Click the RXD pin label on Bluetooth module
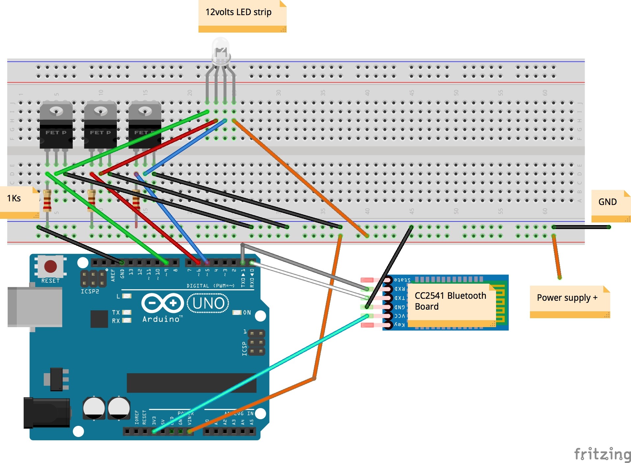The height and width of the screenshot is (463, 631). (400, 289)
